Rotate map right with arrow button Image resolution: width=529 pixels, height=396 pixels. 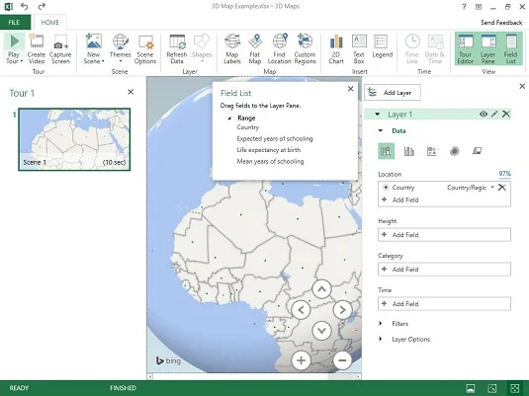(342, 310)
